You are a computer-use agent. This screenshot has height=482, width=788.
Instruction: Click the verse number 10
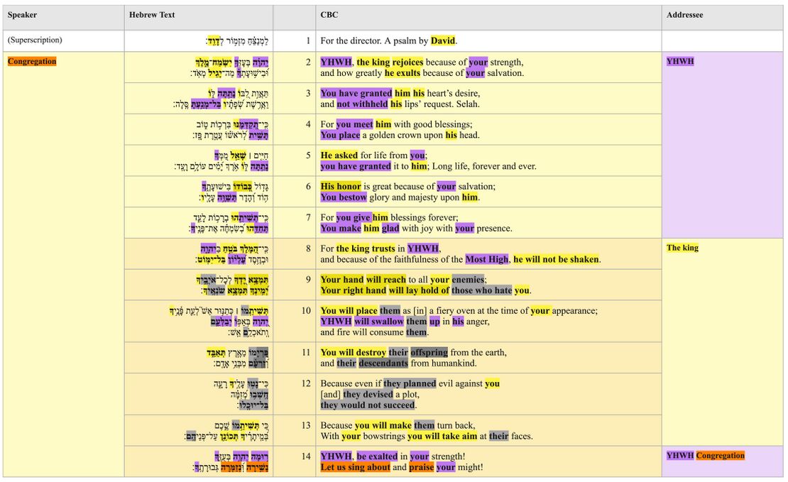point(305,310)
